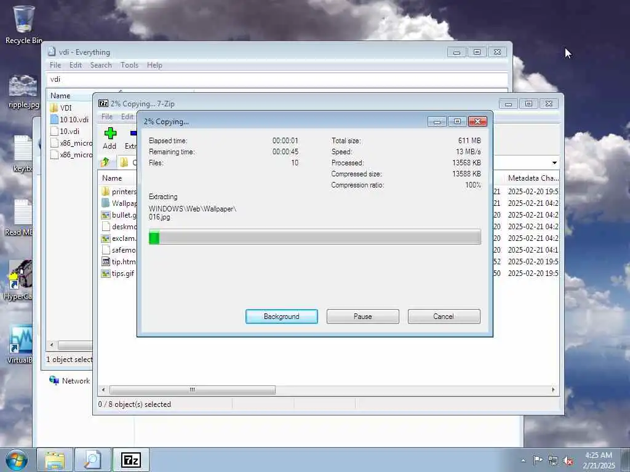Select the Wallpaper folder in 7-Zip list
This screenshot has width=630, height=472.
[x=119, y=203]
